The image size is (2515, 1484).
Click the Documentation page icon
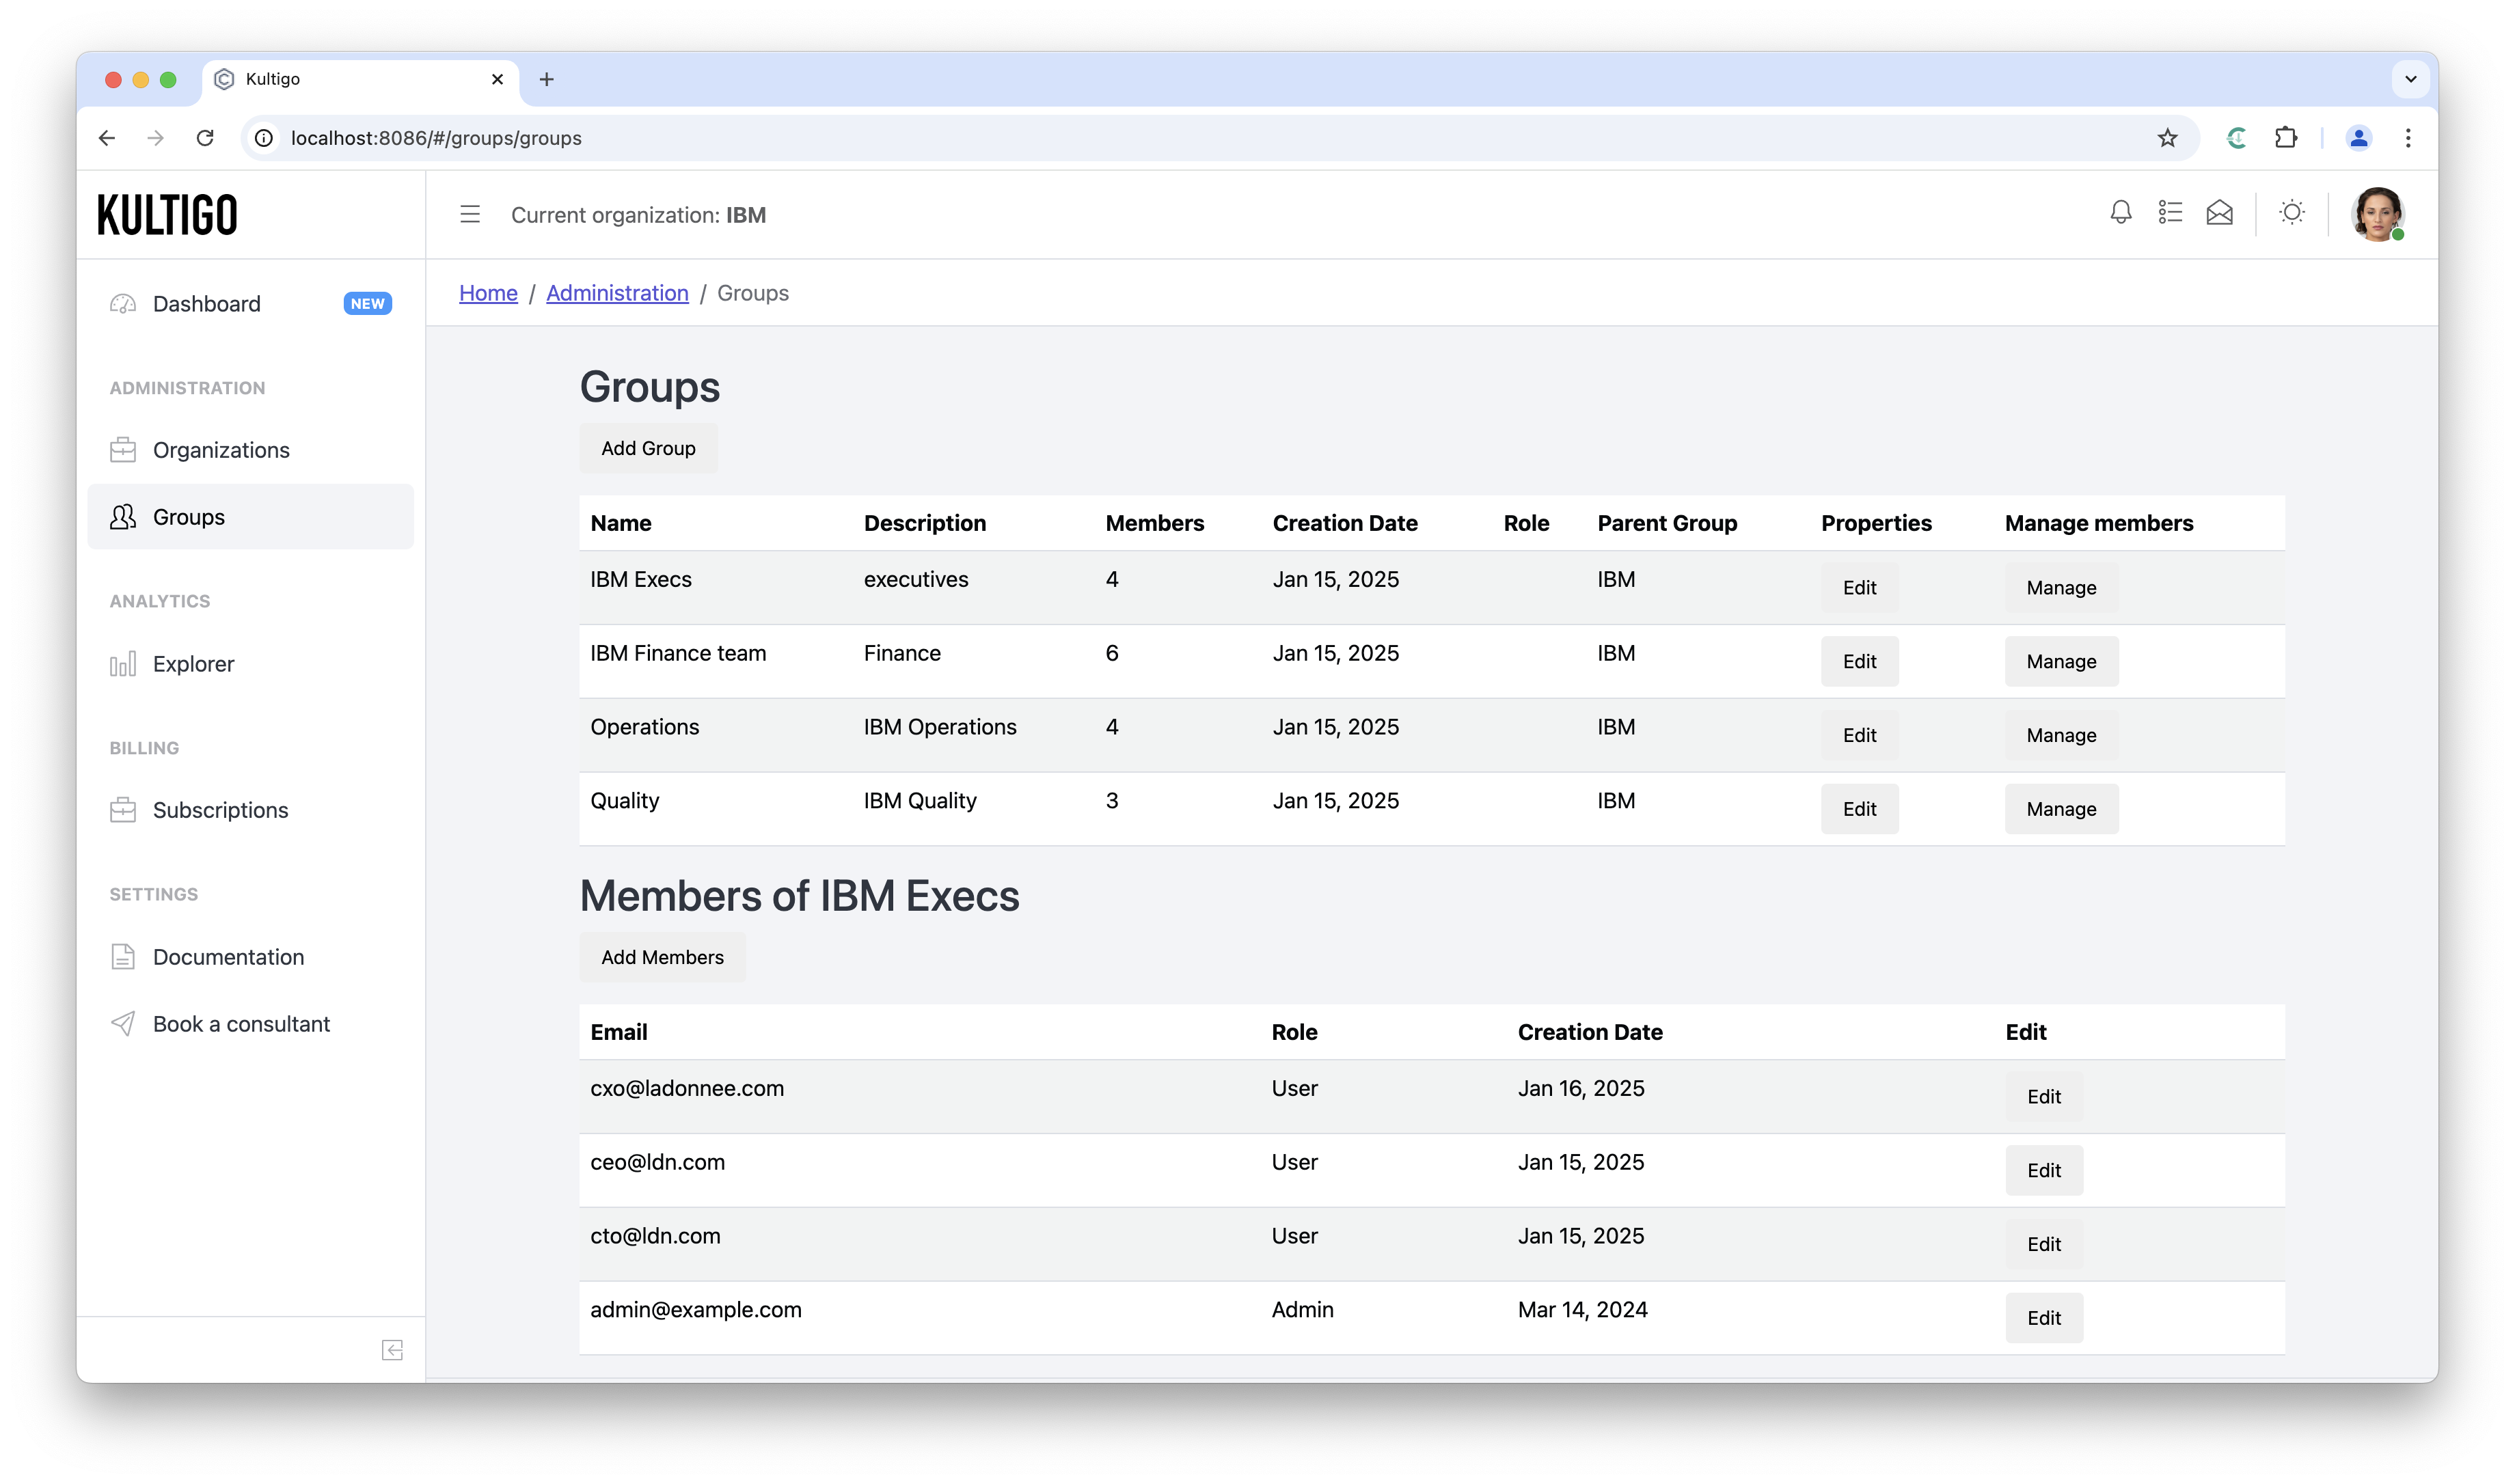(123, 957)
